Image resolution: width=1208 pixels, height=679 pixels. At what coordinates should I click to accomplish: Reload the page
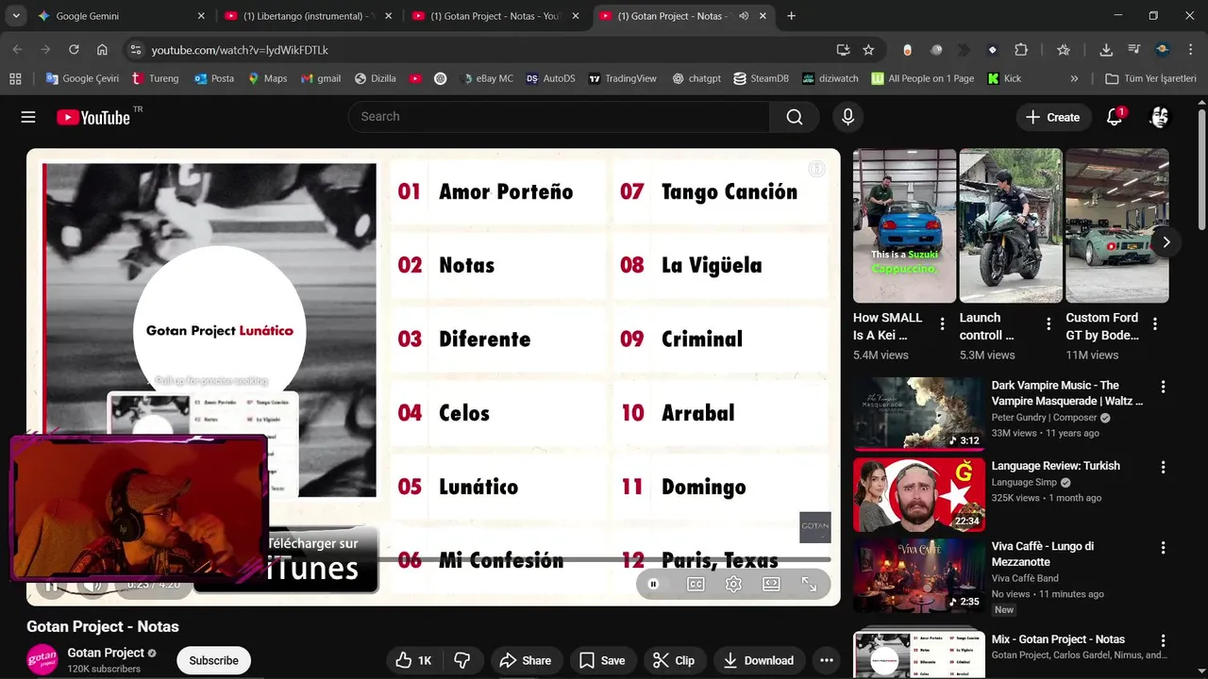pyautogui.click(x=74, y=50)
